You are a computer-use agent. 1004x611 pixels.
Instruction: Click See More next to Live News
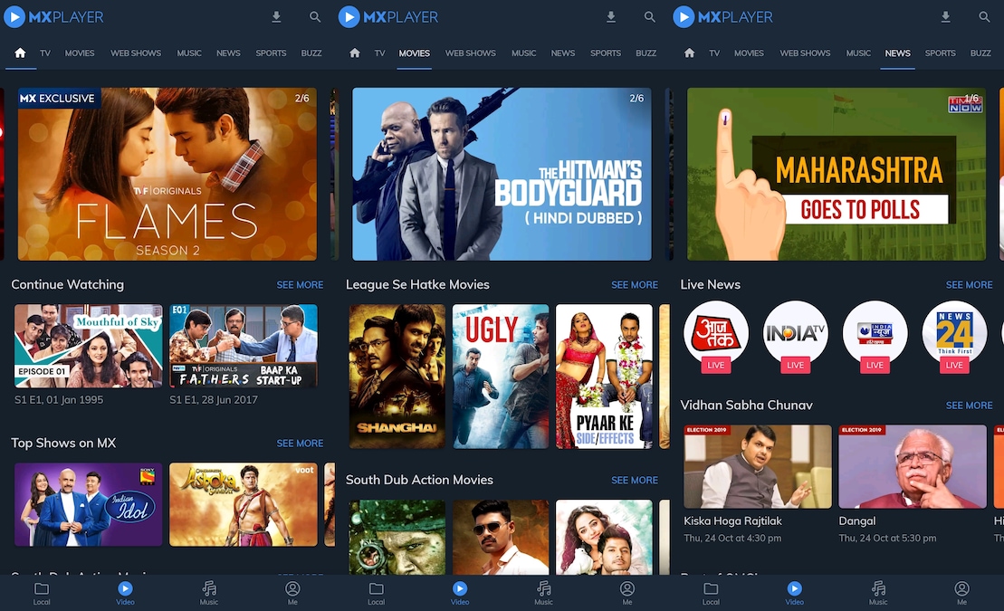tap(969, 285)
